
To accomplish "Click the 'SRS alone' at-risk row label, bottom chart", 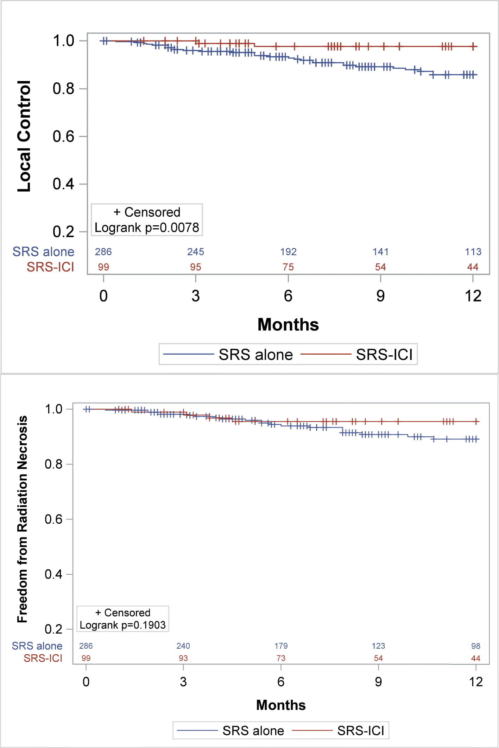I will click(37, 646).
